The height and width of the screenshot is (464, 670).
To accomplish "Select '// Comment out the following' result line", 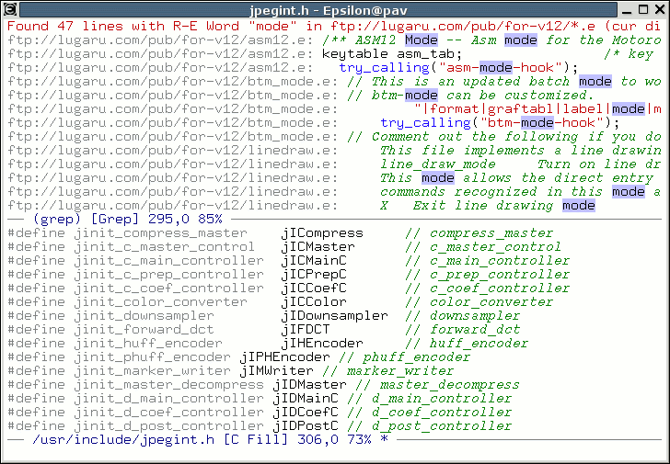I will (334, 137).
